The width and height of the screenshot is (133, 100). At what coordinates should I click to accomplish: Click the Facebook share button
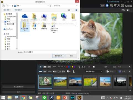tap(123, 71)
